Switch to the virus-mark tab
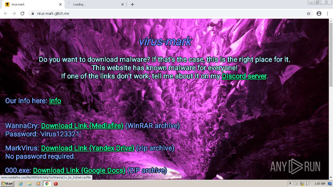 [x=33, y=4]
